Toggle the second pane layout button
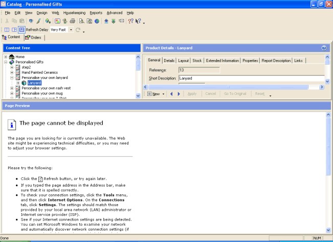Viewport: 333px width, 242px height. coord(14,30)
